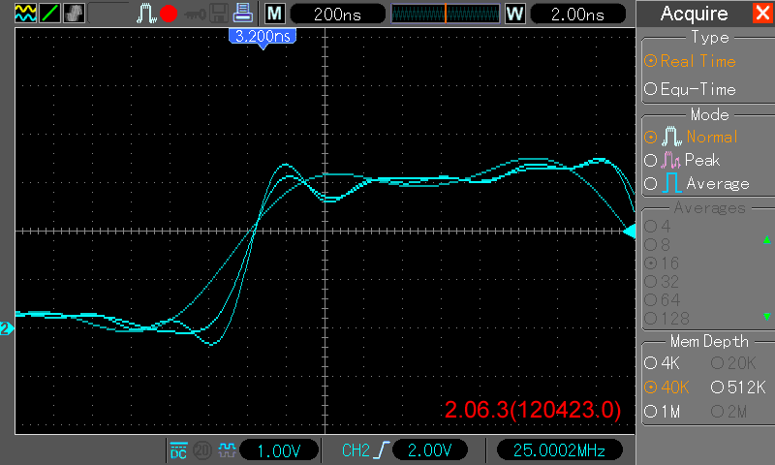Image resolution: width=775 pixels, height=465 pixels.
Task: Click the rising edge trigger slope icon
Action: [382, 450]
